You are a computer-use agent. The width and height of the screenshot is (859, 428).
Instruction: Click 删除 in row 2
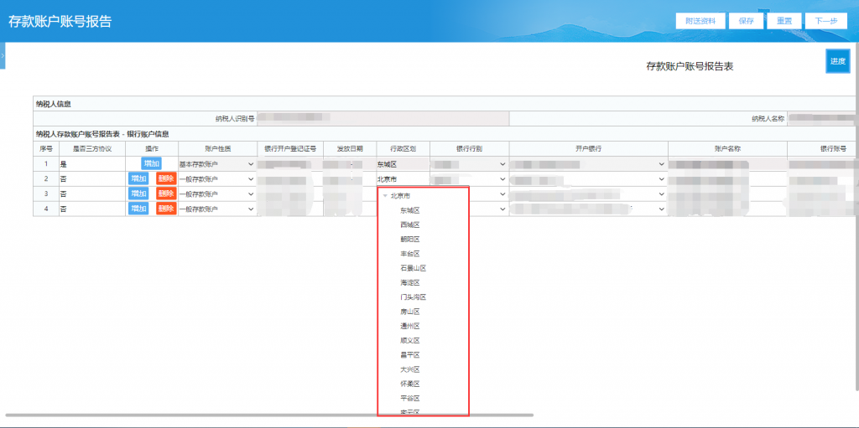[166, 178]
